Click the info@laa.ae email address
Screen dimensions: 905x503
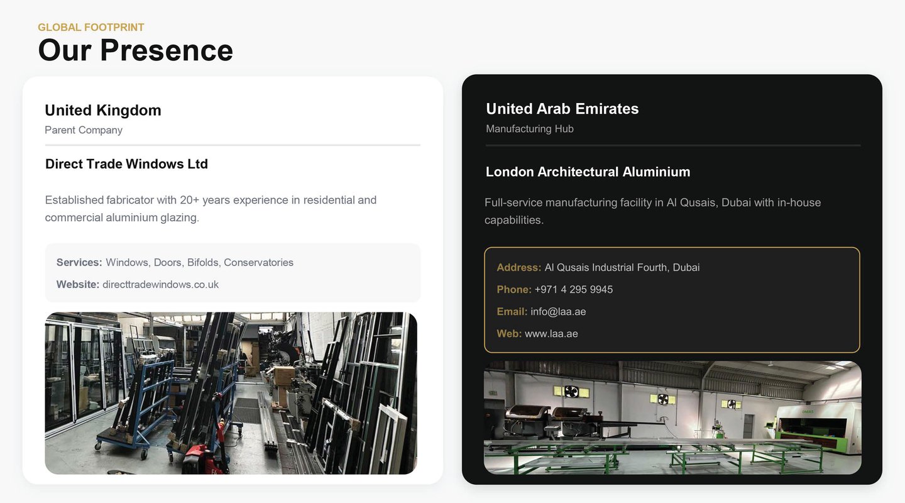pyautogui.click(x=558, y=311)
